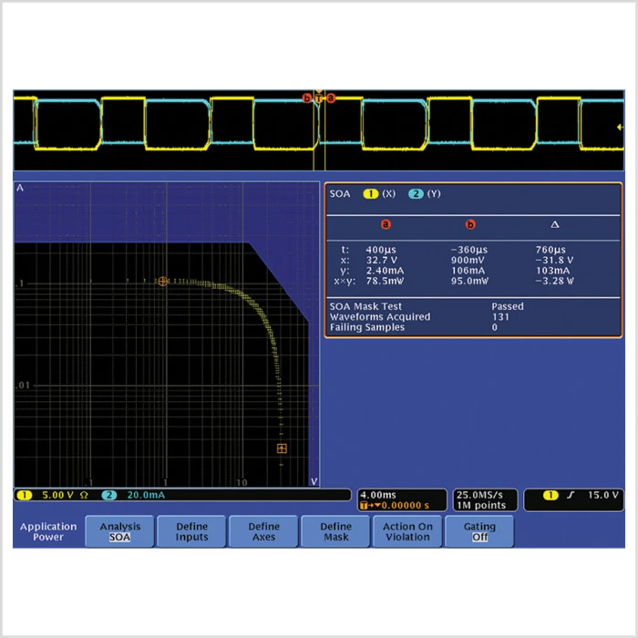
Task: Select the orange trigger 'T' position marker
Action: coord(319,98)
